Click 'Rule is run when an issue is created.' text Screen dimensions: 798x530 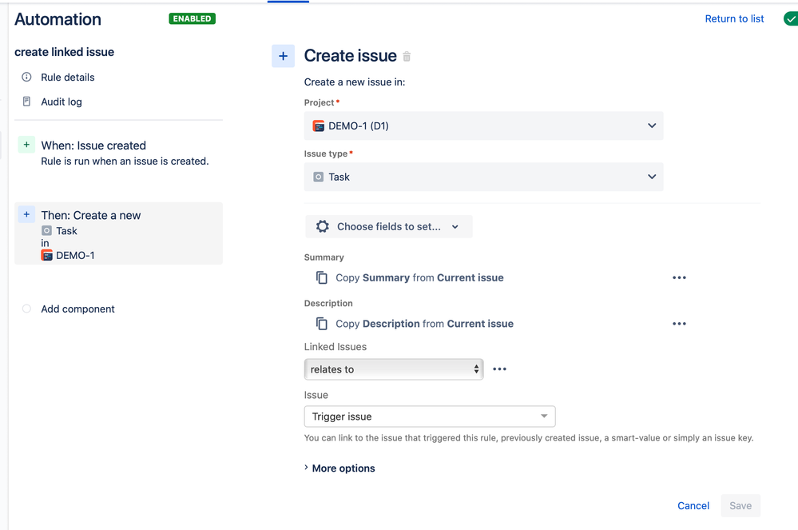click(x=125, y=161)
